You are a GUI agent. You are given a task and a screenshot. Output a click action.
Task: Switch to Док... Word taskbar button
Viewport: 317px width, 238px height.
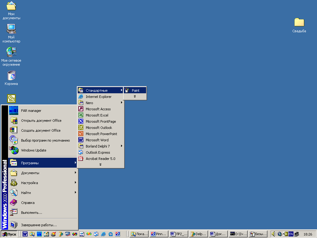(218, 234)
